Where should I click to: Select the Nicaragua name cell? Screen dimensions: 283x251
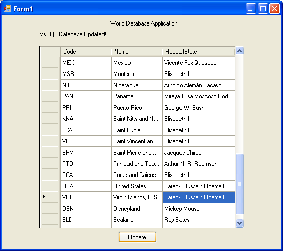[x=137, y=85]
